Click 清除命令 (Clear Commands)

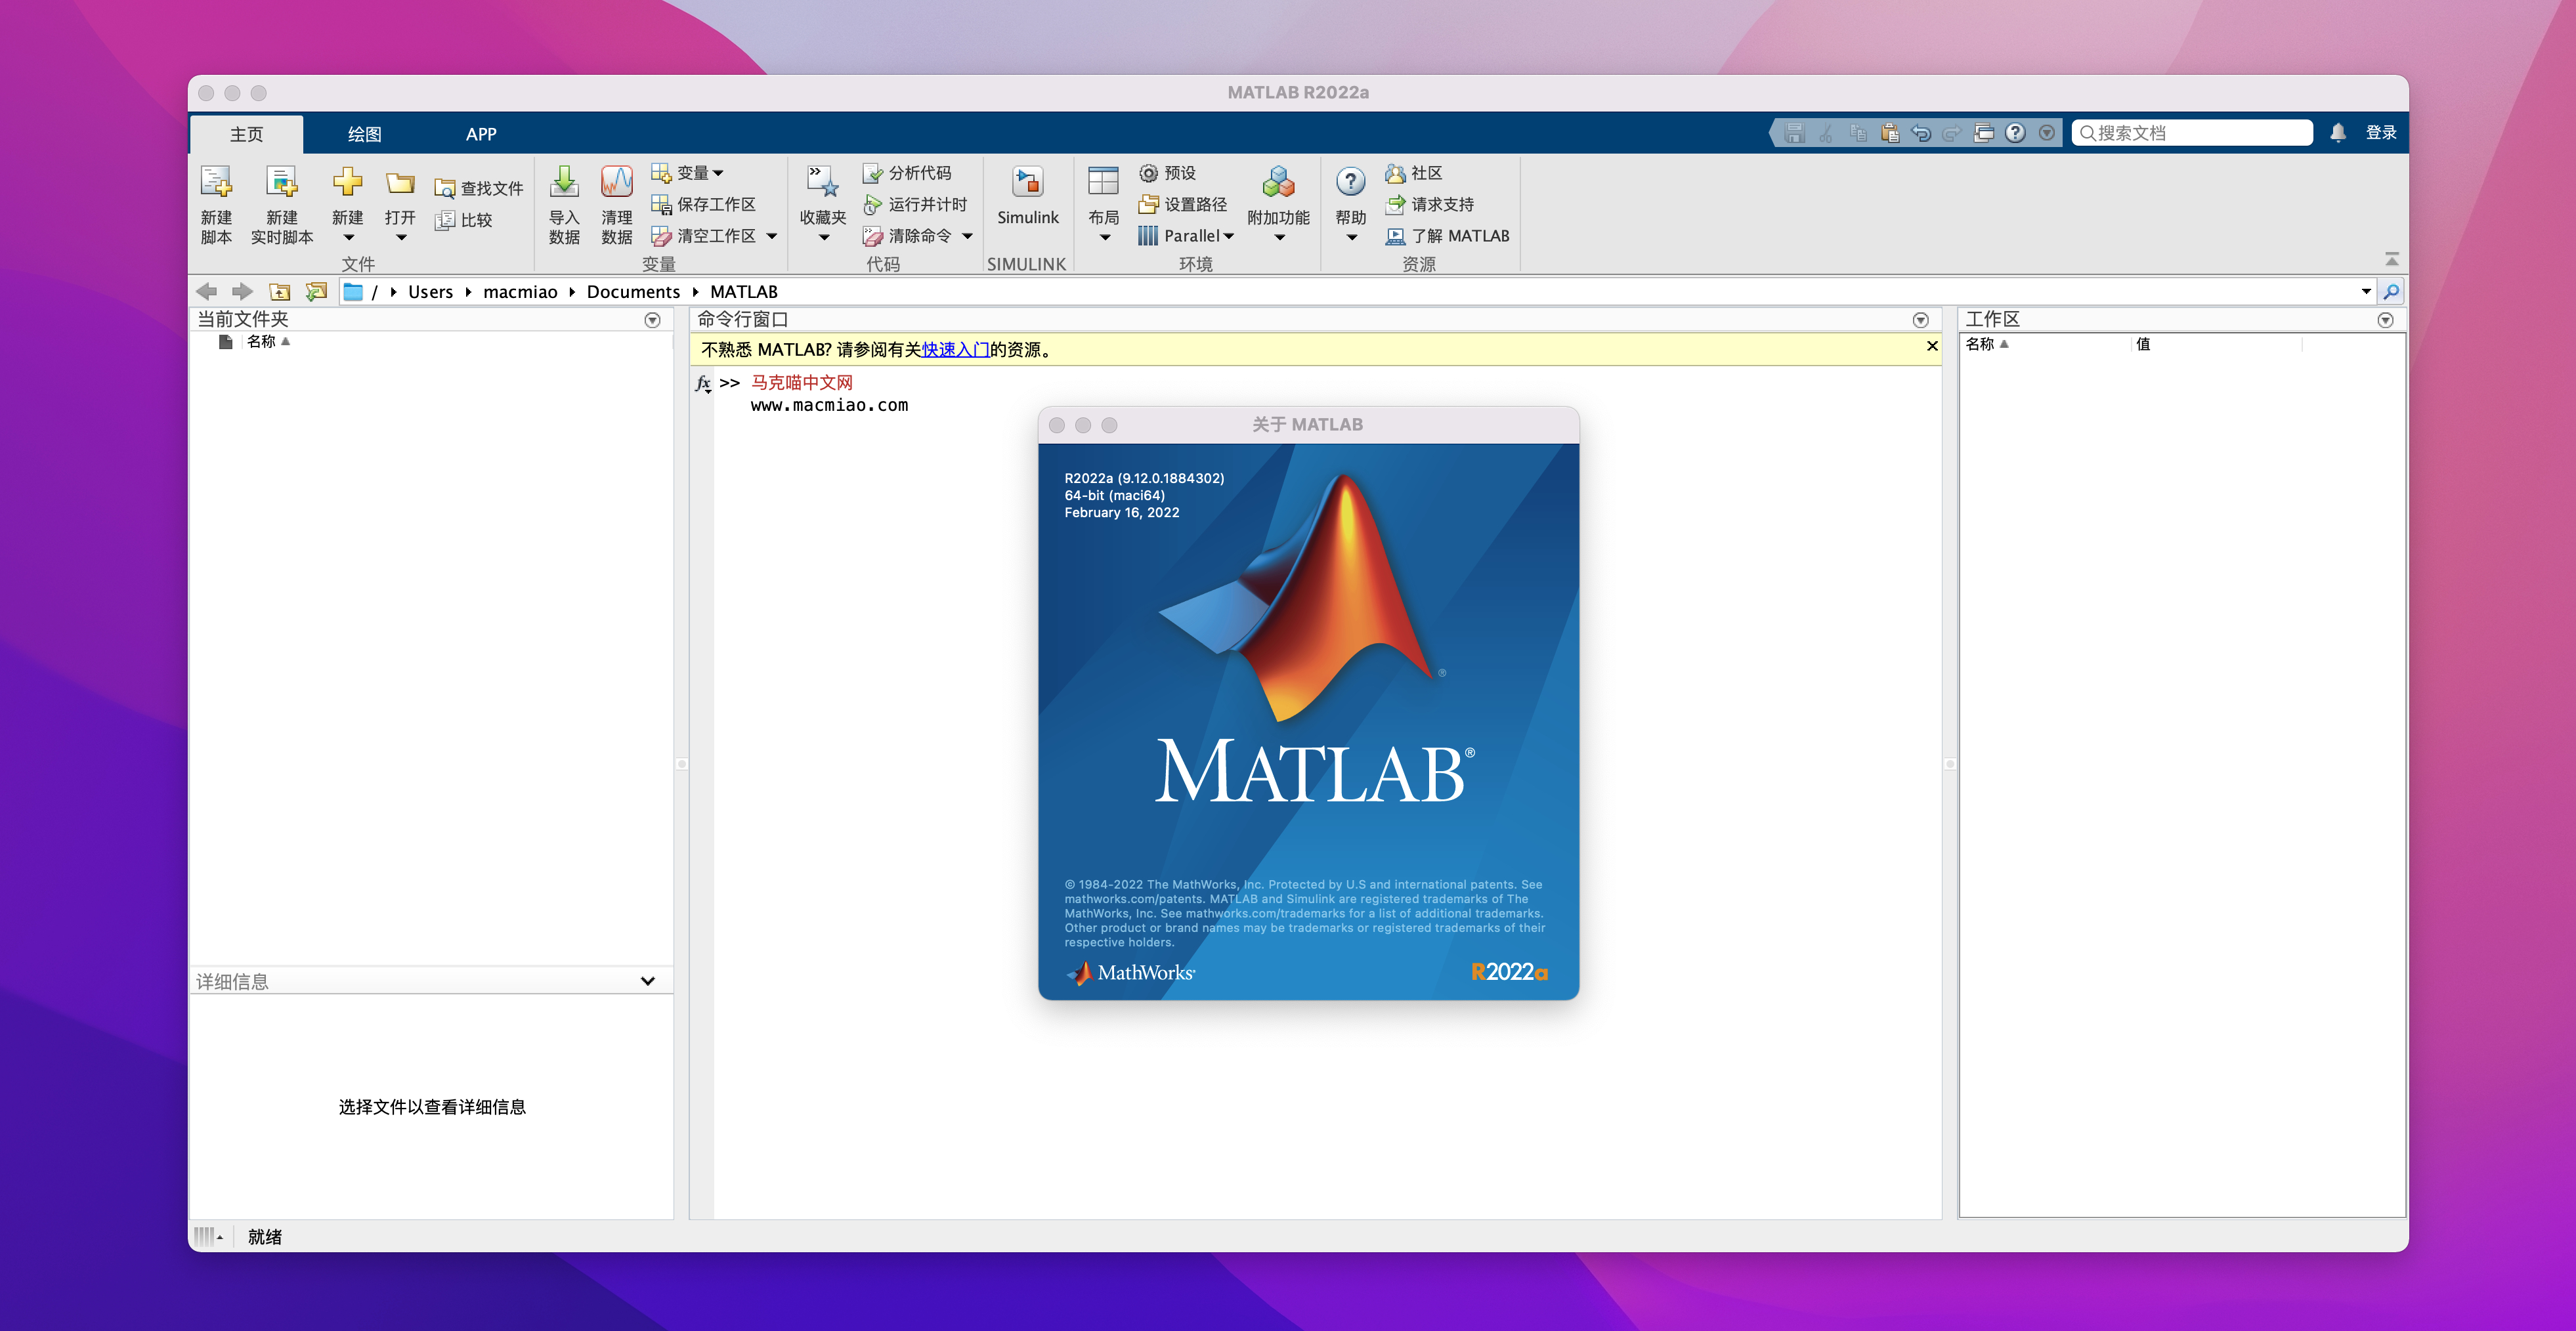[x=908, y=236]
